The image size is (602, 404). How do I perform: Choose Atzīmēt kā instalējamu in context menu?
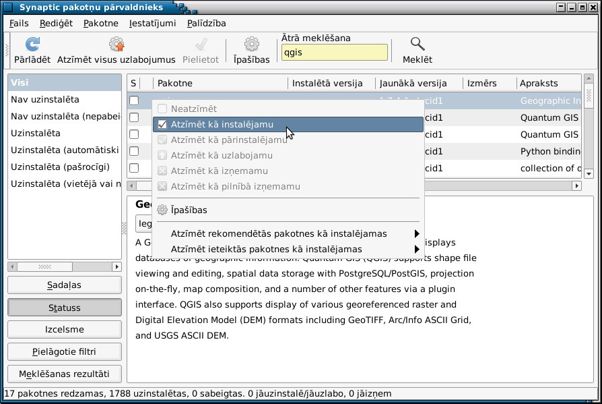[288, 125]
